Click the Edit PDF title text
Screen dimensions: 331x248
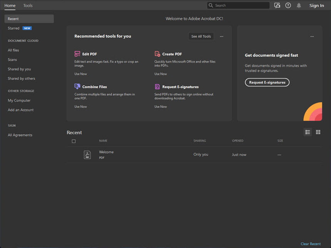(90, 54)
